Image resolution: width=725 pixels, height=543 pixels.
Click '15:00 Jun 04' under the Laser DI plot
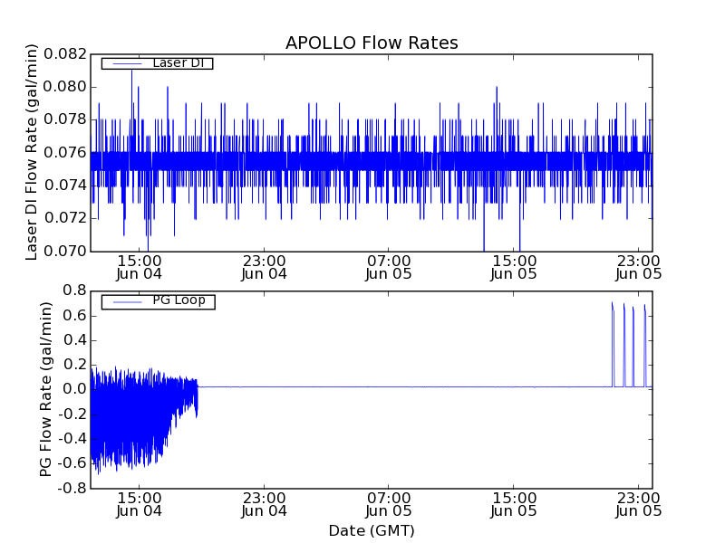click(x=140, y=268)
